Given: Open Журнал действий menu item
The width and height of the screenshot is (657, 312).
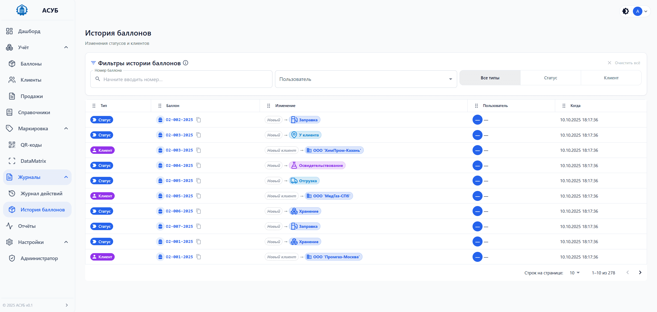Looking at the screenshot, I should pyautogui.click(x=41, y=193).
